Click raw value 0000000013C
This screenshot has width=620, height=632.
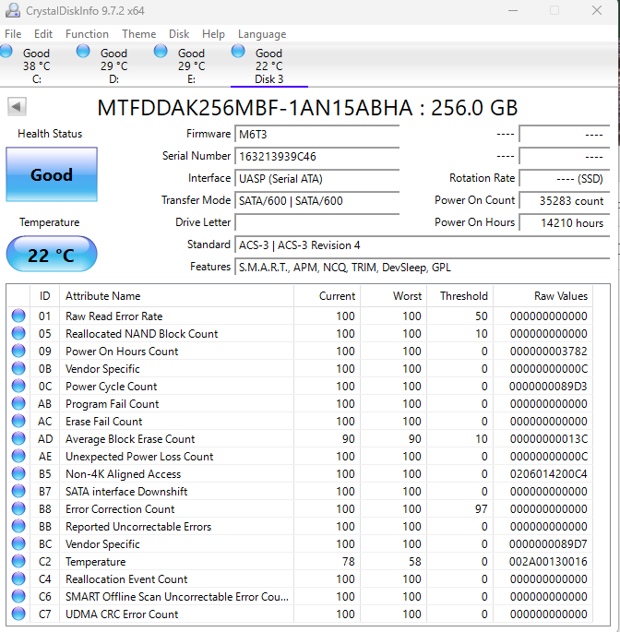coord(548,439)
